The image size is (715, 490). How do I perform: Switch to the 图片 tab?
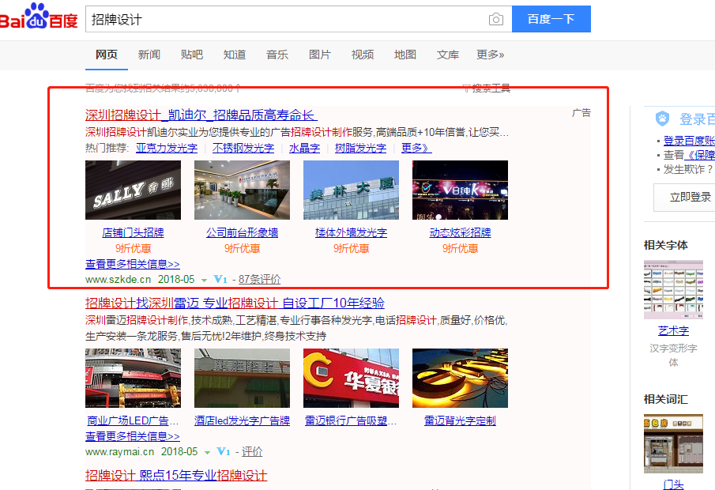click(x=320, y=55)
